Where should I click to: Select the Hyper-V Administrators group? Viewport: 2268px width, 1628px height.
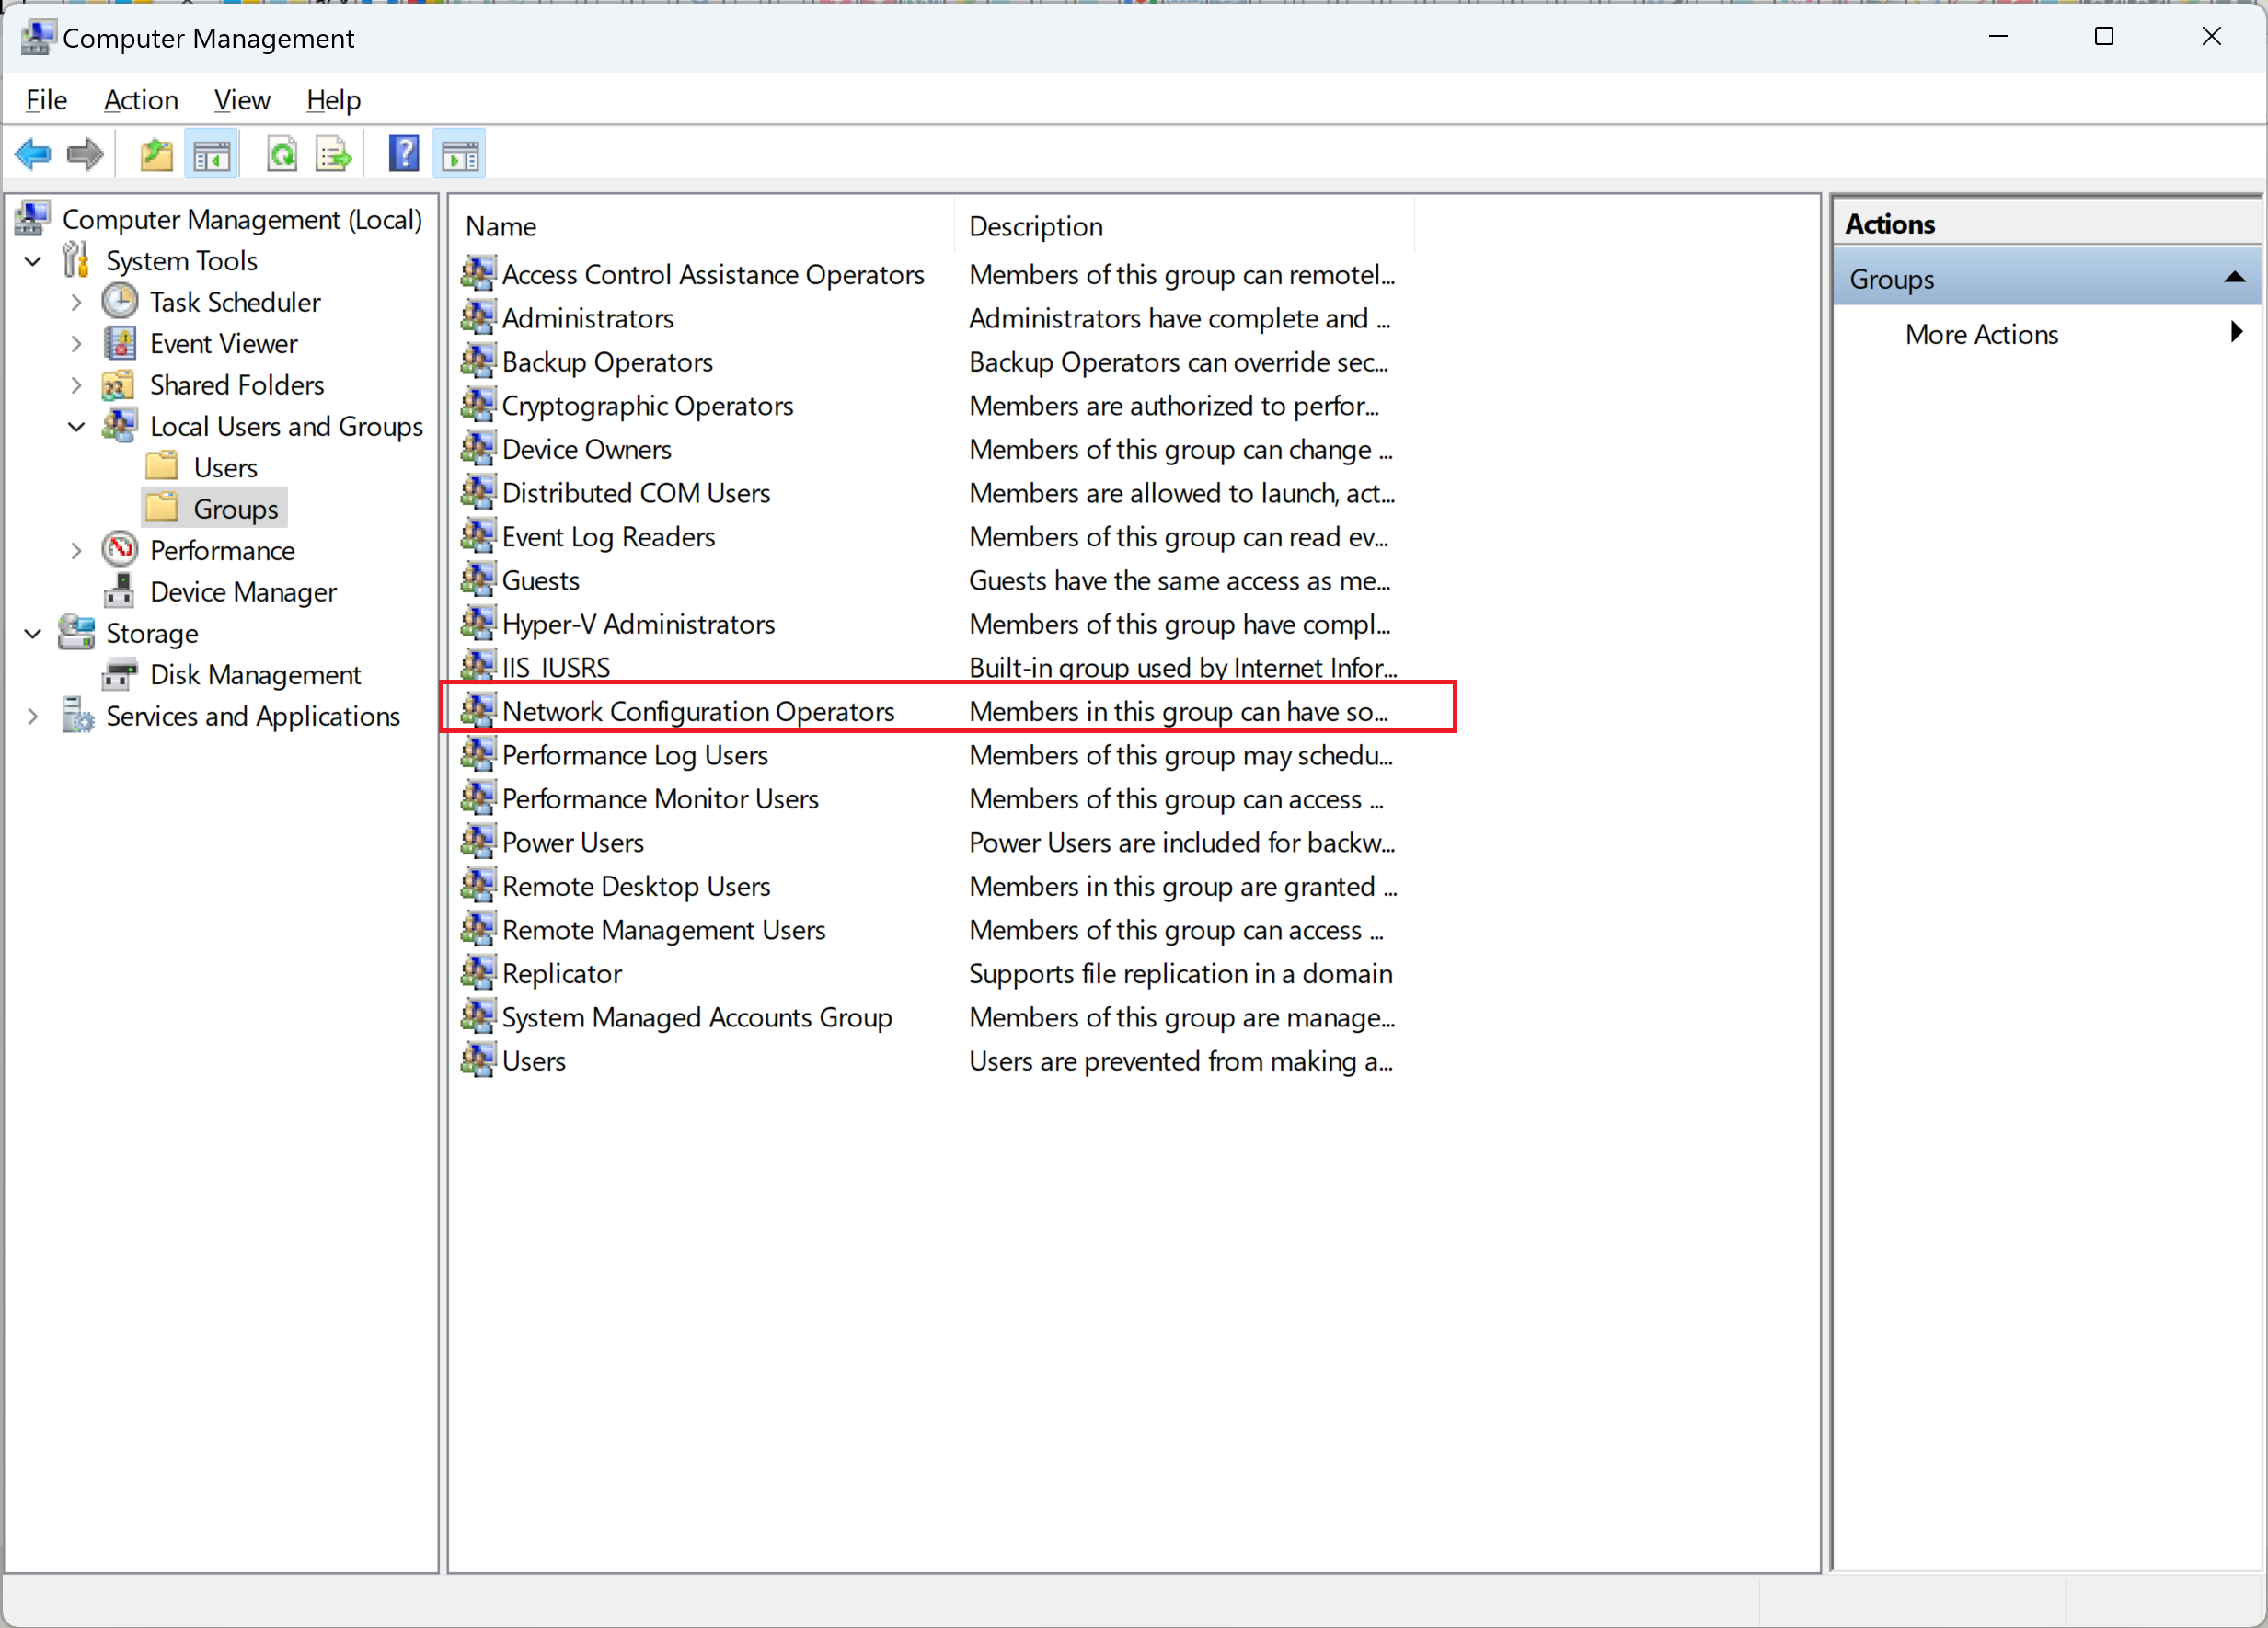tap(638, 624)
